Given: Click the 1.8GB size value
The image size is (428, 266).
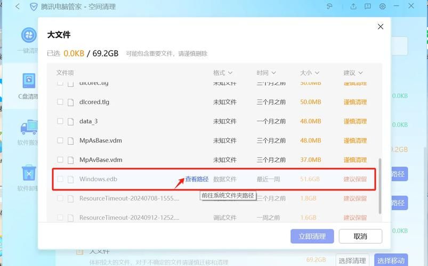Looking at the screenshot, I should point(308,198).
